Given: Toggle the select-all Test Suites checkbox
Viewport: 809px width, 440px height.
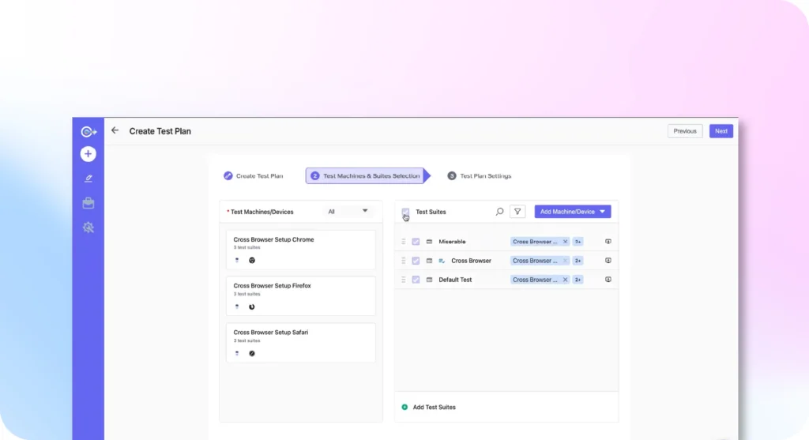Looking at the screenshot, I should point(405,212).
